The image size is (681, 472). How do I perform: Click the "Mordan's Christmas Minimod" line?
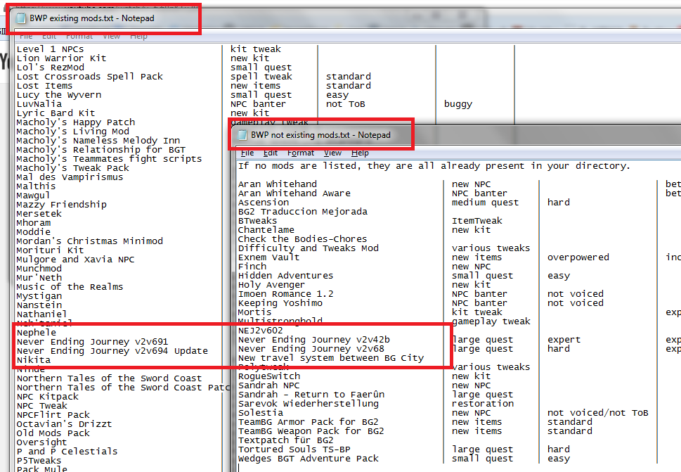[89, 241]
